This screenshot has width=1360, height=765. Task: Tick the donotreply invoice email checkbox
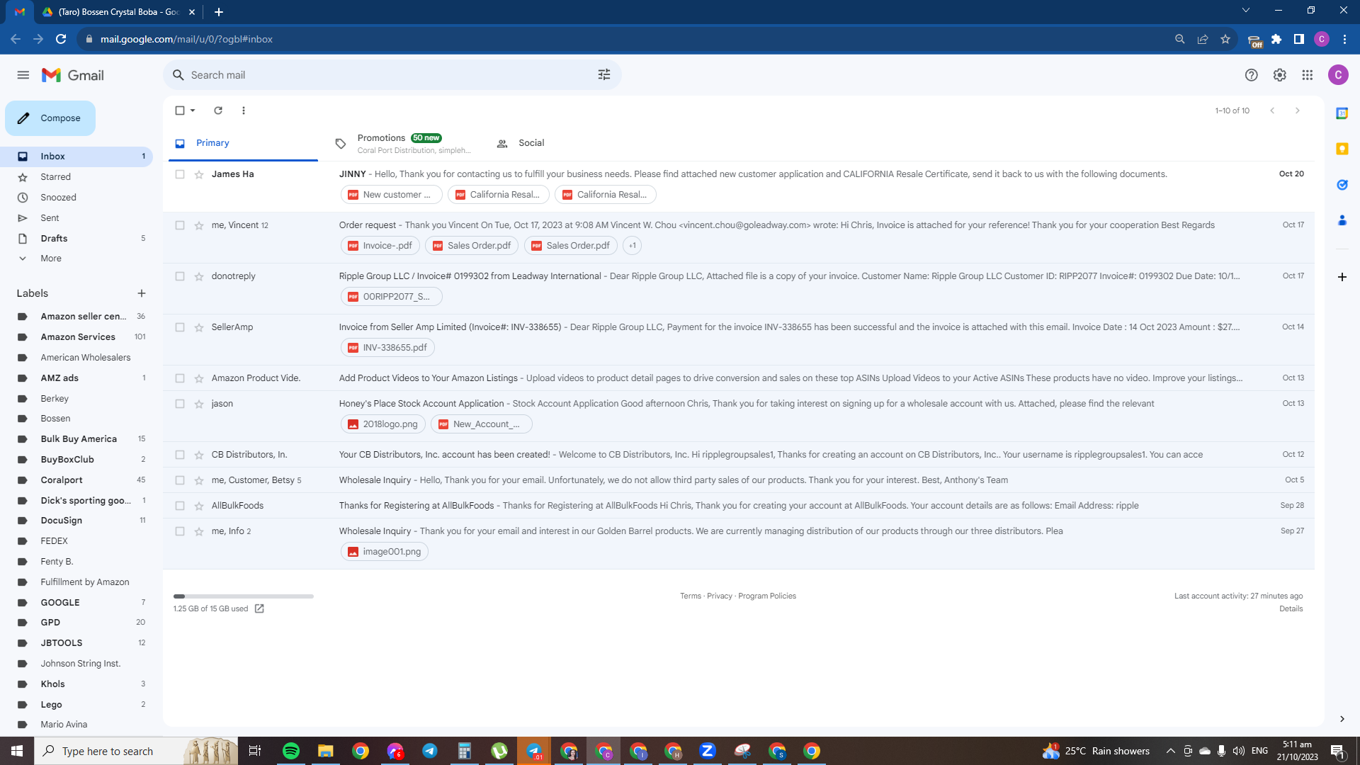(180, 276)
